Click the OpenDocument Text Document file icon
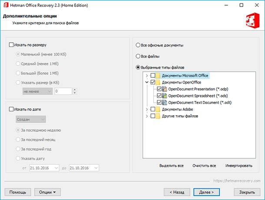This screenshot has height=200, width=265. click(x=165, y=103)
